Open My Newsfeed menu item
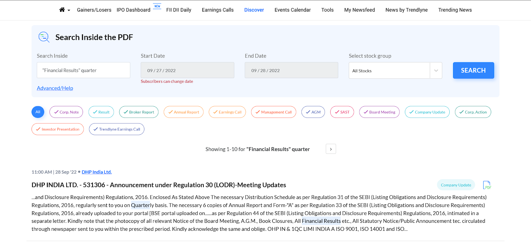Image resolution: width=531 pixels, height=251 pixels. [359, 10]
